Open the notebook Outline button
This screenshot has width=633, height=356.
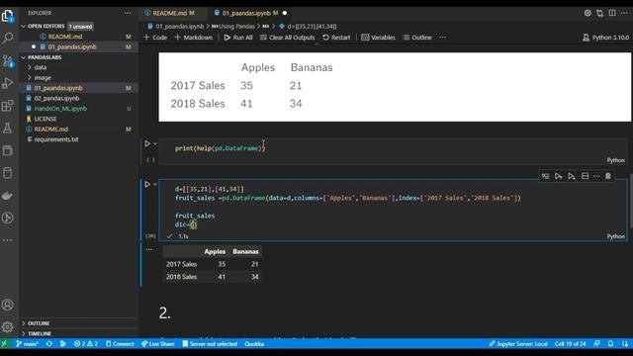pyautogui.click(x=417, y=38)
